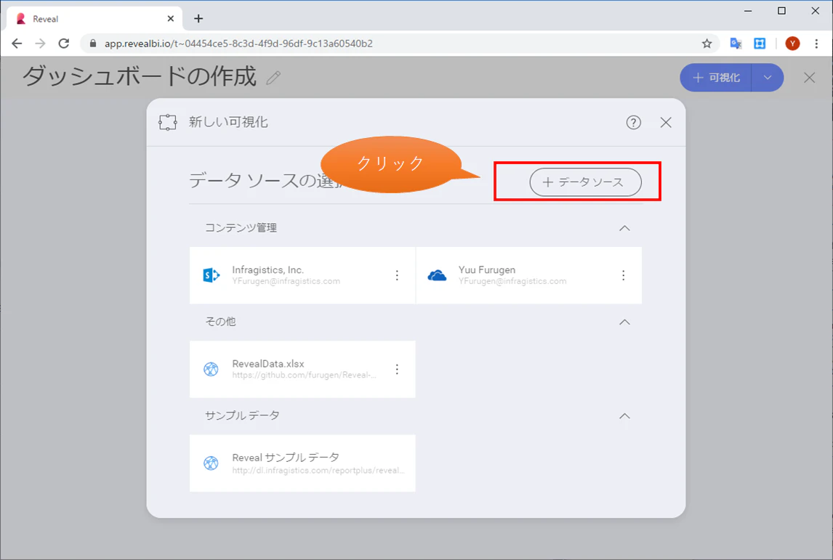The image size is (833, 560).
Task: Click the + 可視化 button
Action: pos(716,78)
